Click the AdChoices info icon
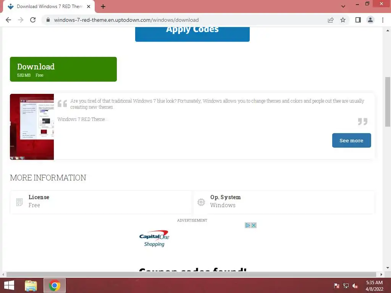Viewport: 391px width, 293px height. (x=247, y=225)
